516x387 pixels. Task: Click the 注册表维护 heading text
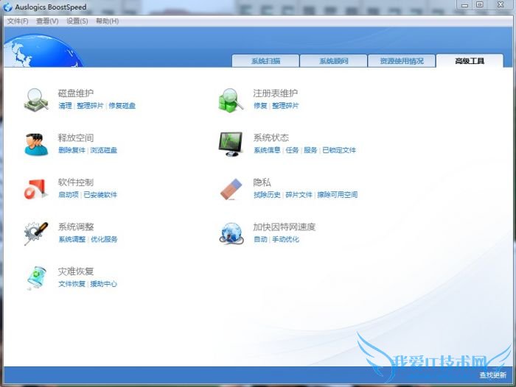[276, 93]
